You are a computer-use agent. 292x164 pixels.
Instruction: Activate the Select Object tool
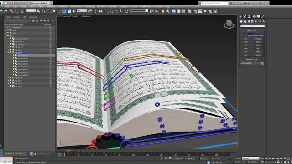tap(38, 11)
